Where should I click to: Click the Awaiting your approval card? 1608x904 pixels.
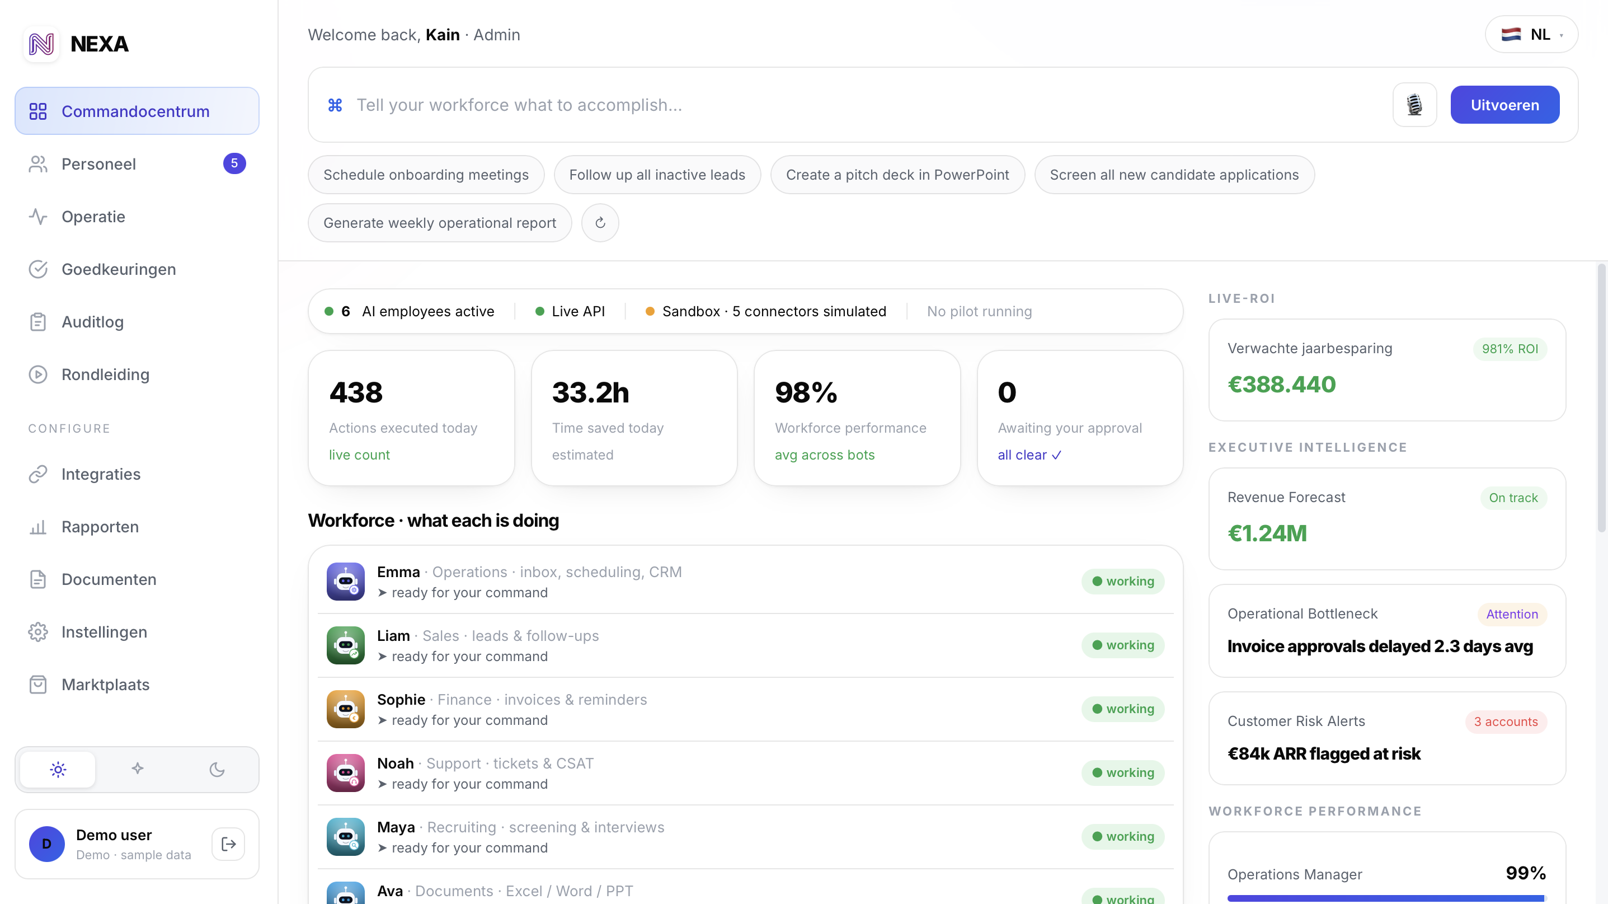pyautogui.click(x=1080, y=418)
